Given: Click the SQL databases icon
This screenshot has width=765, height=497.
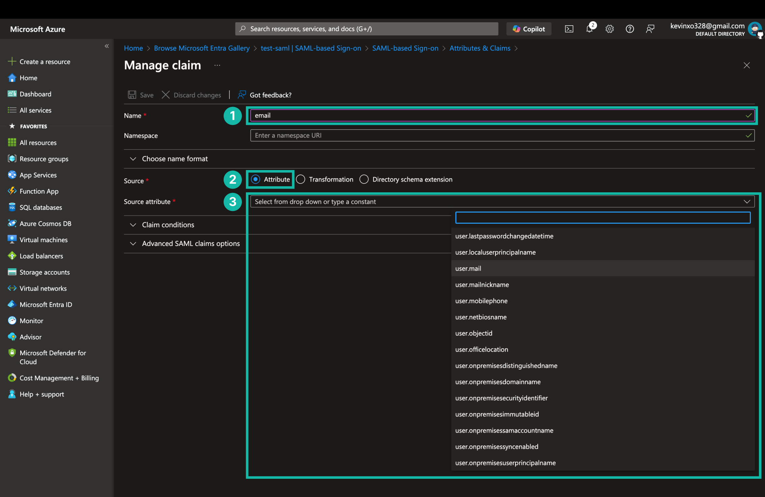Looking at the screenshot, I should point(12,207).
